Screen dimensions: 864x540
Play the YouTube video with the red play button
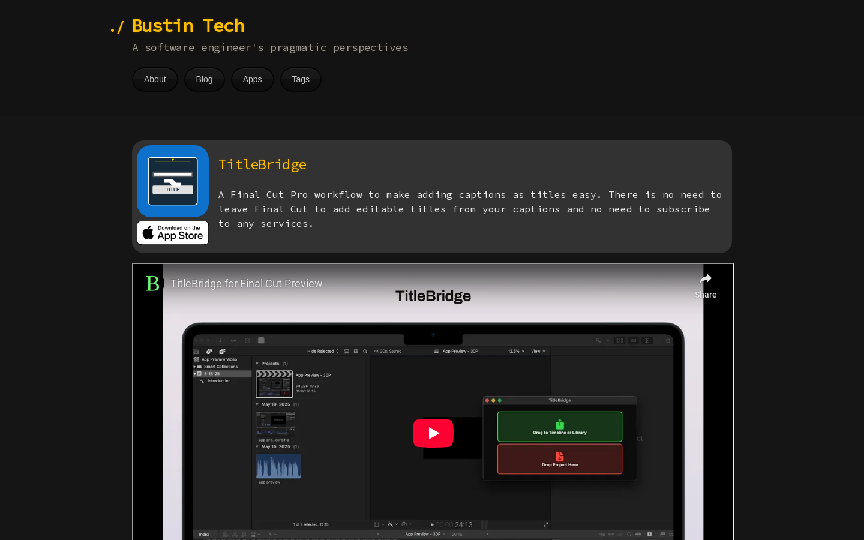tap(433, 433)
